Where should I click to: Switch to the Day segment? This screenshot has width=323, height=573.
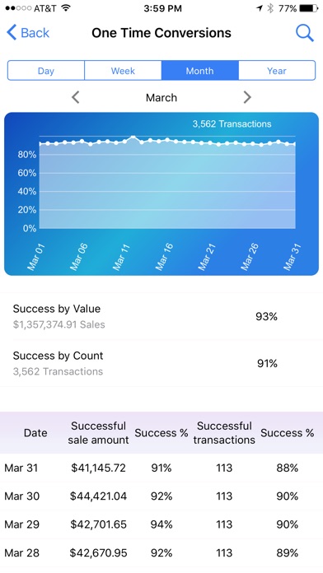(46, 71)
